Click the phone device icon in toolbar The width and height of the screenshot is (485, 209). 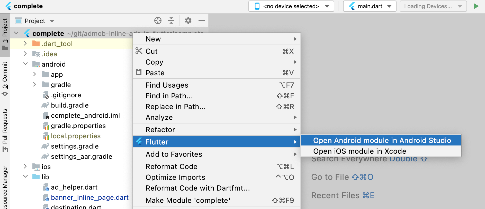click(257, 6)
